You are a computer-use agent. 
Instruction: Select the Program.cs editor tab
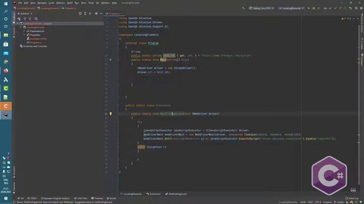(x=114, y=14)
